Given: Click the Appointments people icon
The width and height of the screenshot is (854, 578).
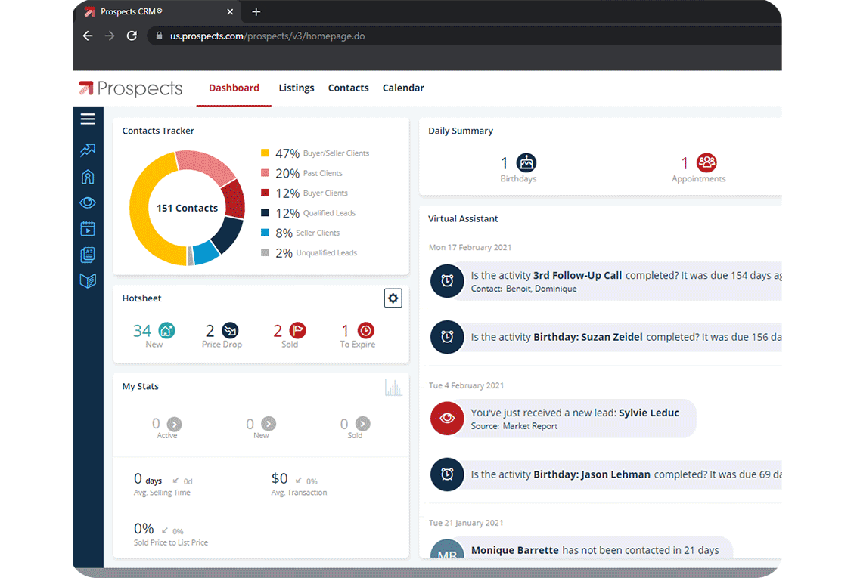Looking at the screenshot, I should [707, 162].
